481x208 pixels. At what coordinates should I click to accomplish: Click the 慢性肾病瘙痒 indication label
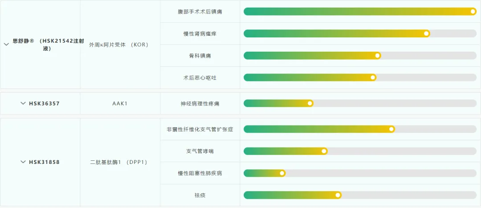(200, 33)
